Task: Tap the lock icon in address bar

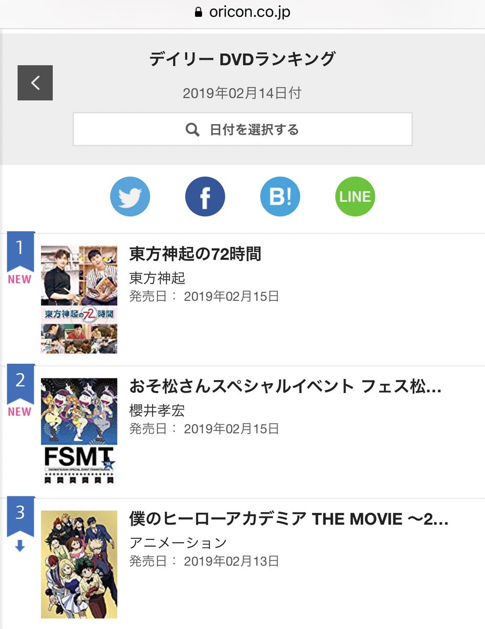Action: click(198, 13)
